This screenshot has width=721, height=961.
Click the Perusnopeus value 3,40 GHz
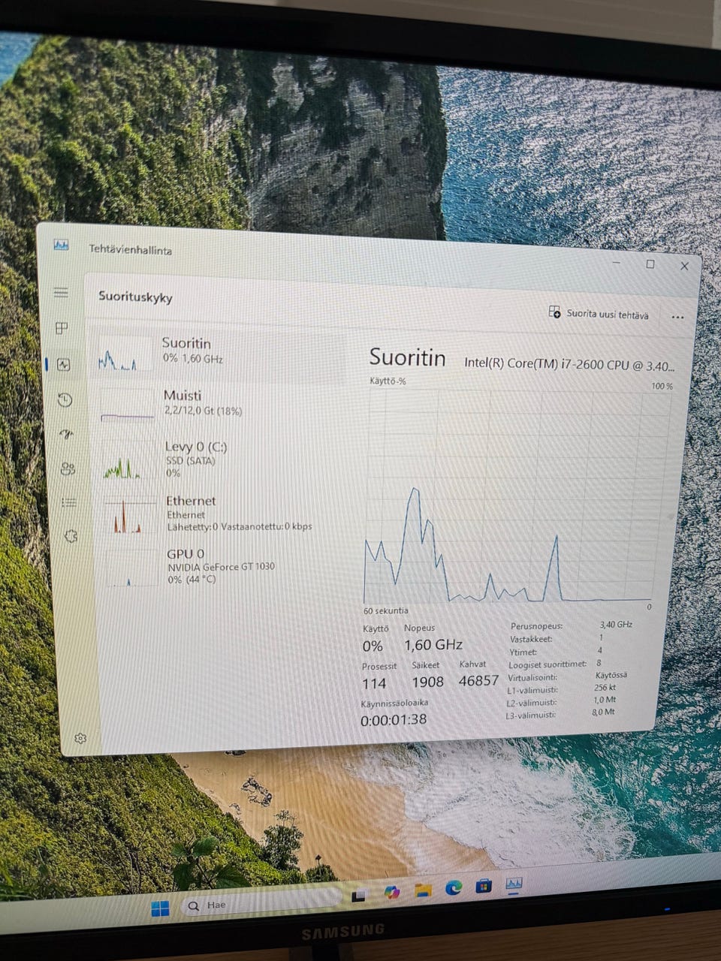(616, 624)
